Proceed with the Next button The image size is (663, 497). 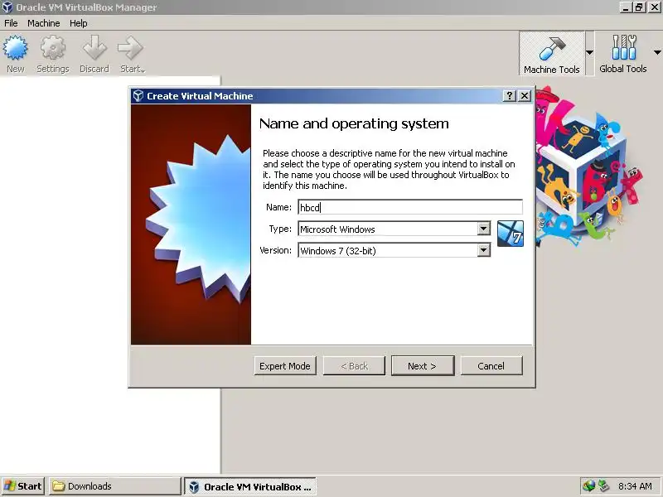423,366
